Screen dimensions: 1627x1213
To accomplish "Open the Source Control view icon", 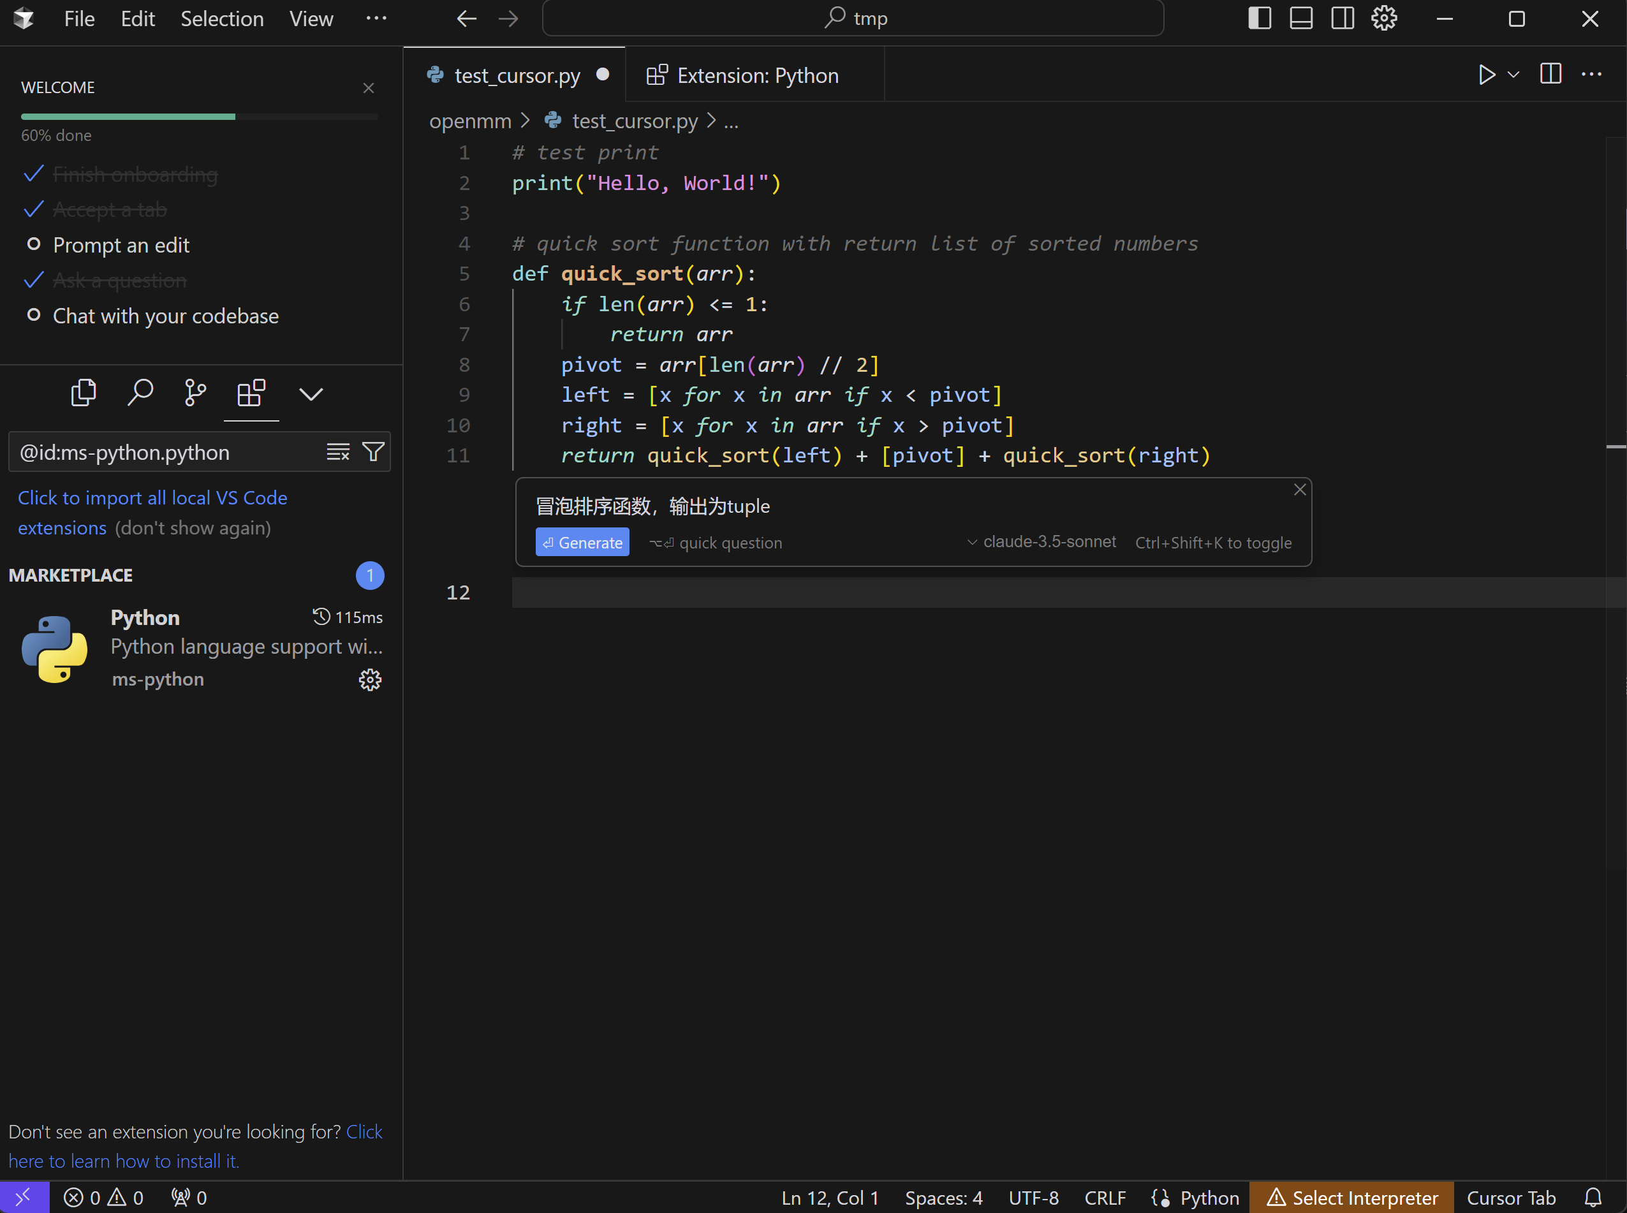I will pyautogui.click(x=195, y=393).
